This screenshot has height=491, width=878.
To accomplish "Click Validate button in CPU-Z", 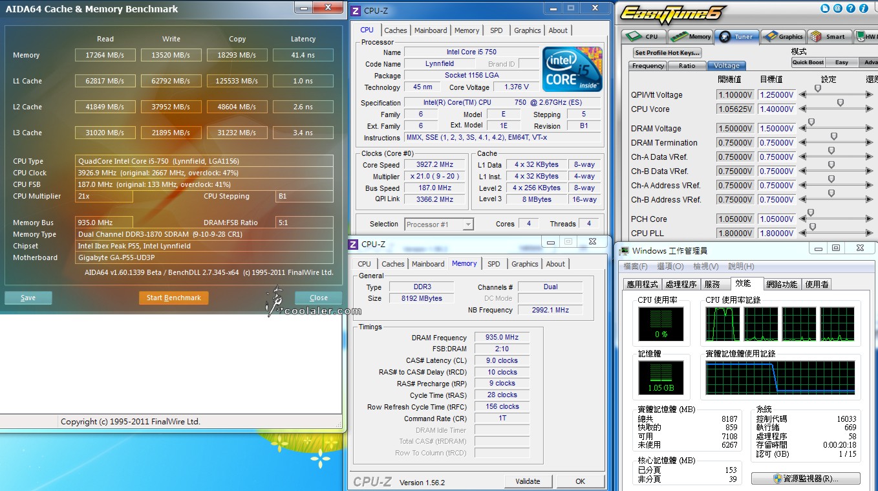I will [528, 481].
